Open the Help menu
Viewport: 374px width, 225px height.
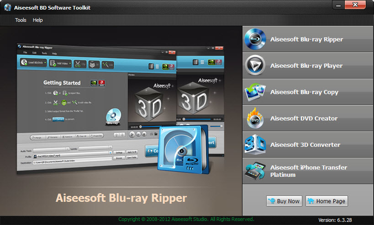(x=38, y=20)
